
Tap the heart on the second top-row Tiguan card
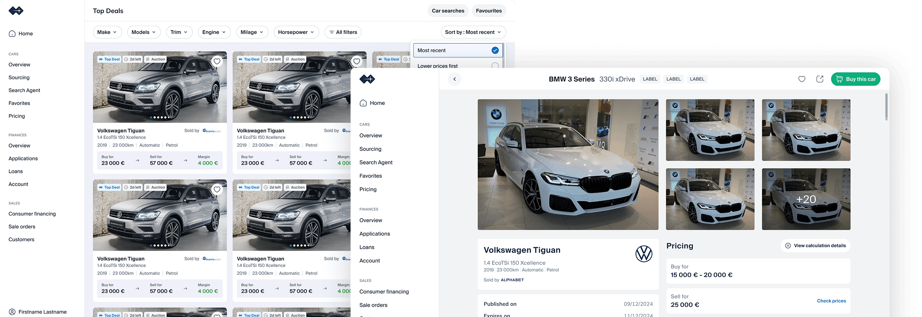coord(357,62)
